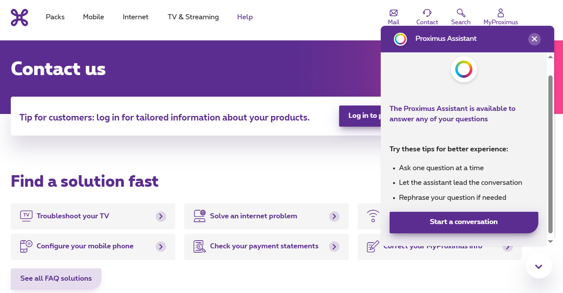Click the payment statements invoice icon
The height and width of the screenshot is (293, 563).
[x=199, y=246]
